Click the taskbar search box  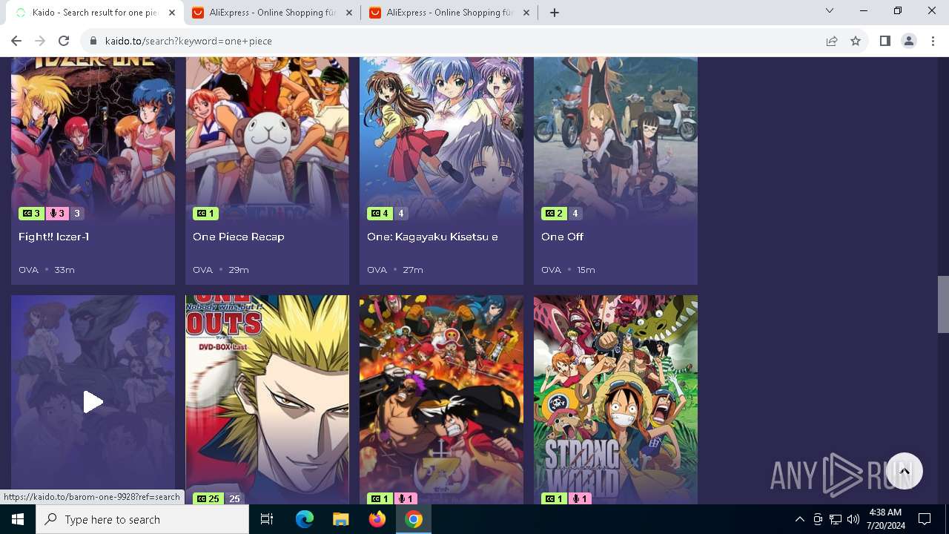(x=142, y=519)
